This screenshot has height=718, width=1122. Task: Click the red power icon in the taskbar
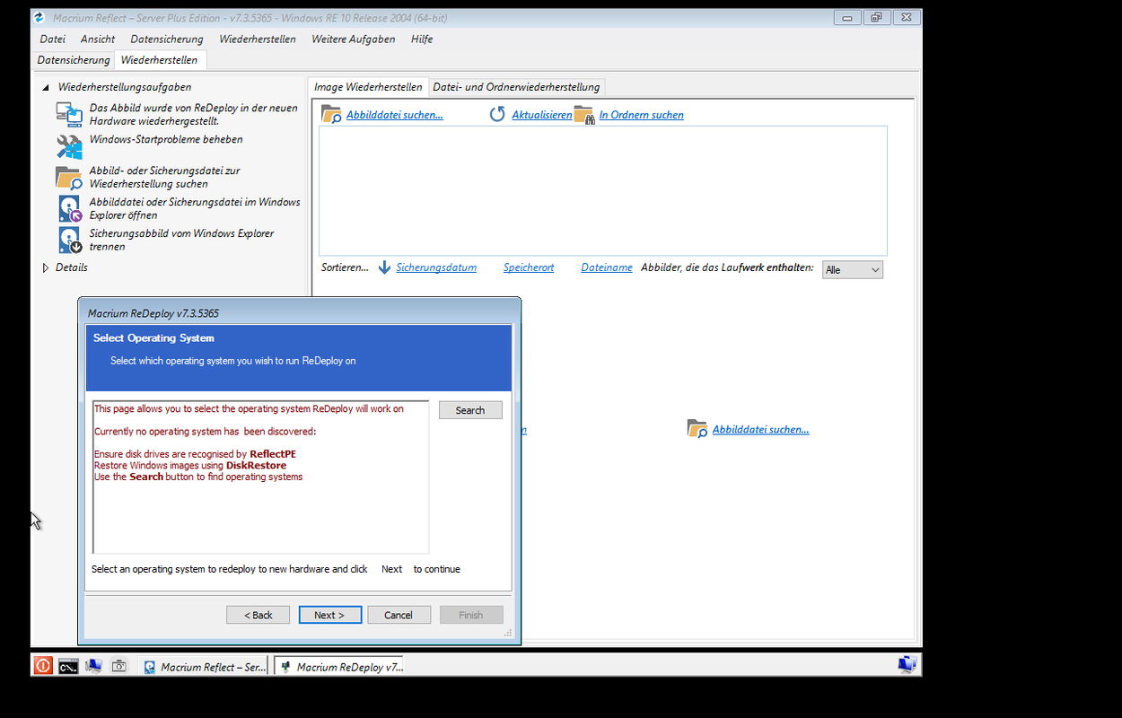pyautogui.click(x=43, y=666)
